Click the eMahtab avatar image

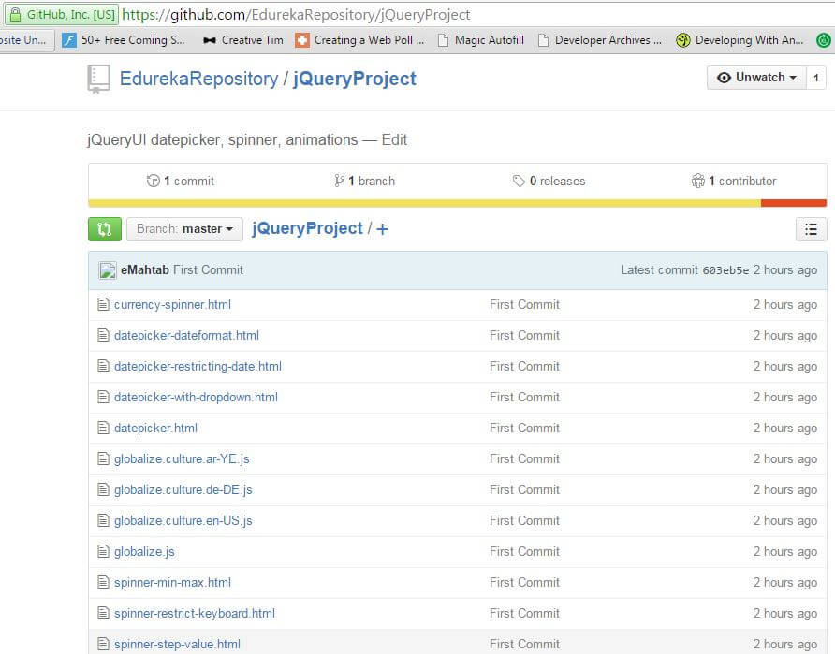(108, 270)
